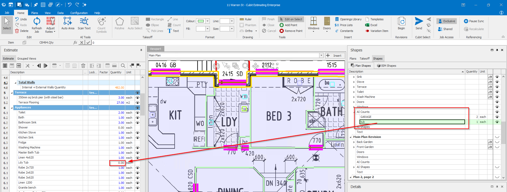Open the Colour dropdown arrow
This screenshot has width=507, height=192.
[x=208, y=21]
